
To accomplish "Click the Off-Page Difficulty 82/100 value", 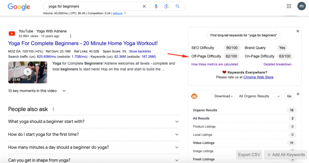I will coord(231,56).
